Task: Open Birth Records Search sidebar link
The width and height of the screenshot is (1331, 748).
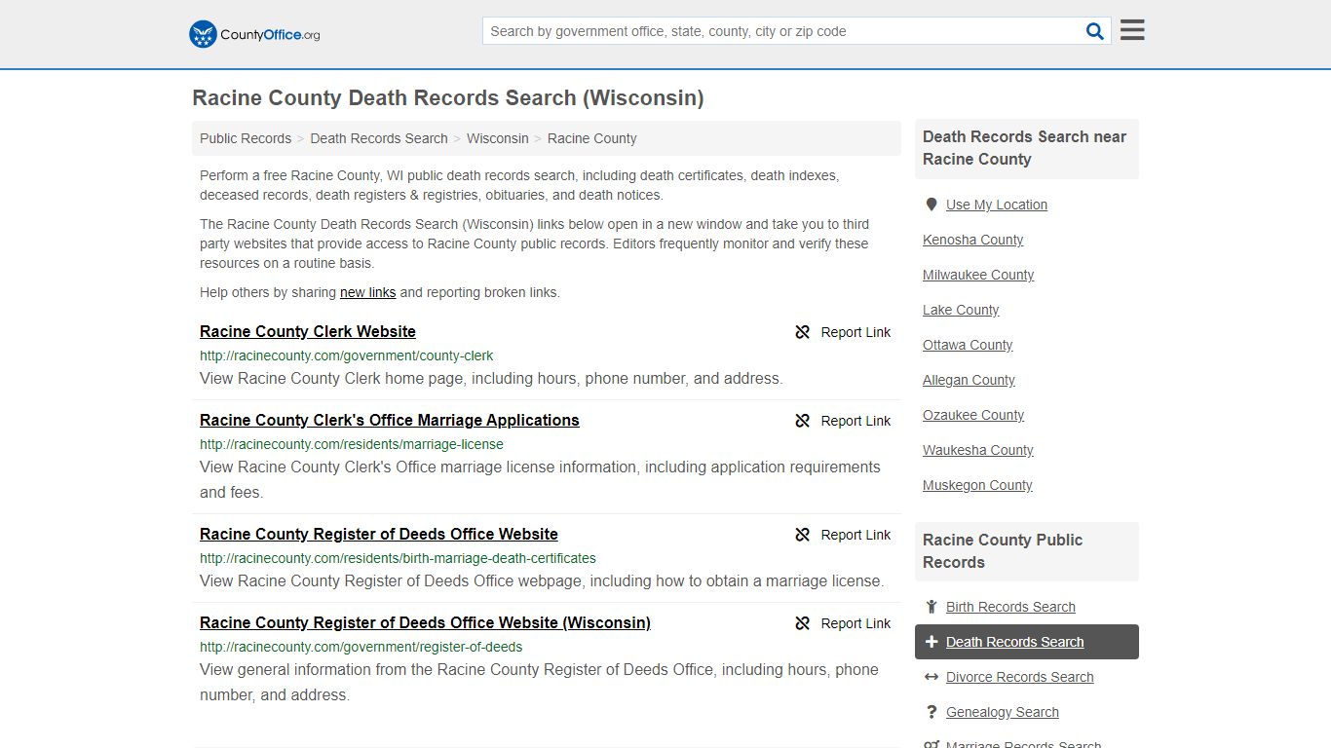Action: click(x=1010, y=607)
